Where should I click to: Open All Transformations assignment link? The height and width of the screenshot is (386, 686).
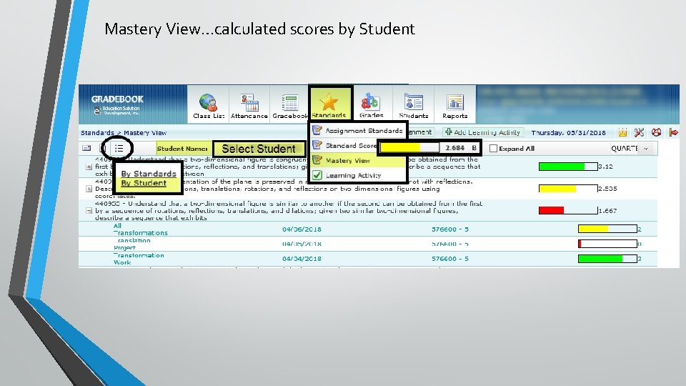[x=140, y=229]
